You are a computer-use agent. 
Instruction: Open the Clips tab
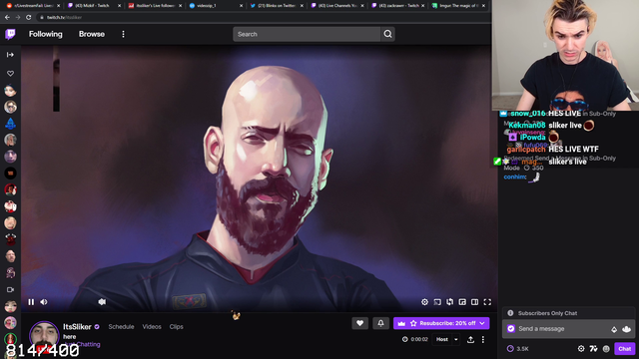pos(176,326)
